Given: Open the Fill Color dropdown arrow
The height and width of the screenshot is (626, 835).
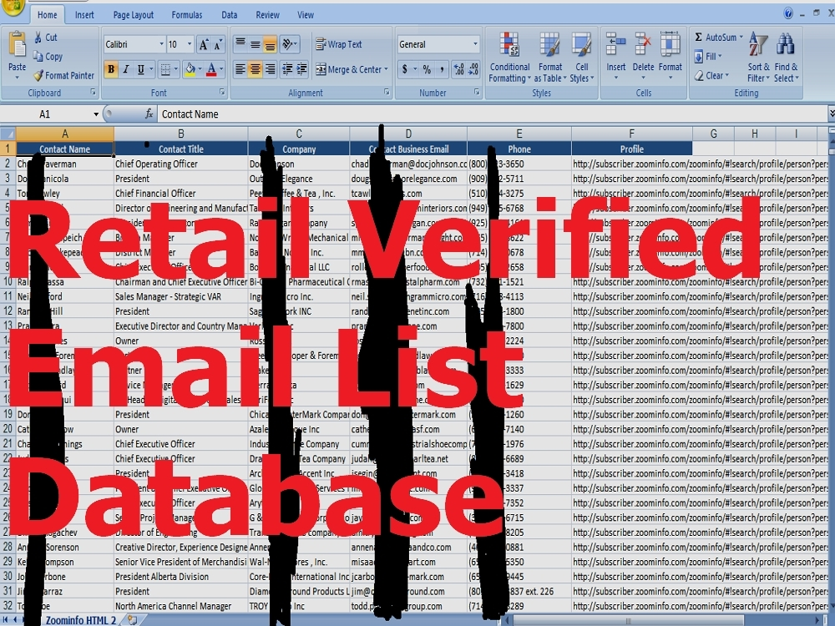Looking at the screenshot, I should click(200, 69).
